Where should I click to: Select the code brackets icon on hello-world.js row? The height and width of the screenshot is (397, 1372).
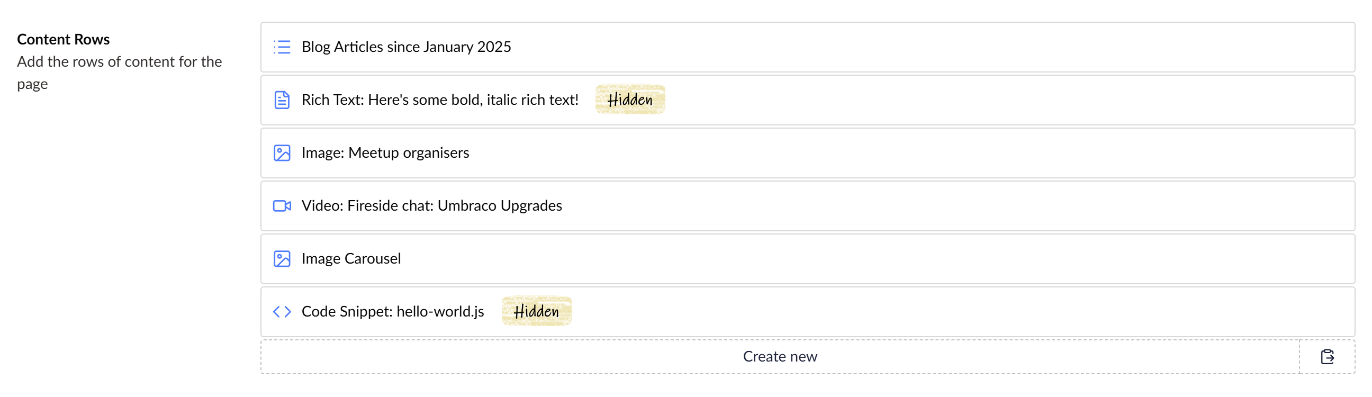(x=282, y=311)
